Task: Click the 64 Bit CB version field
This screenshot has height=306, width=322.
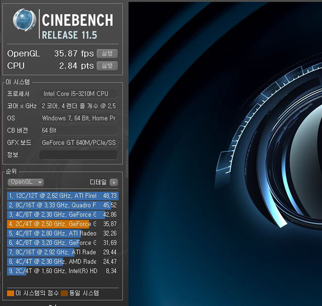Action: pyautogui.click(x=78, y=130)
